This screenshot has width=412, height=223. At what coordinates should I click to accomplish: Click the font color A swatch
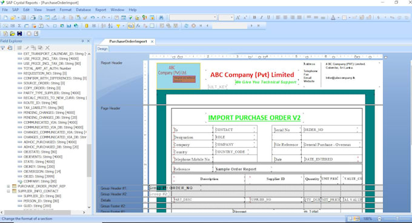click(x=333, y=18)
